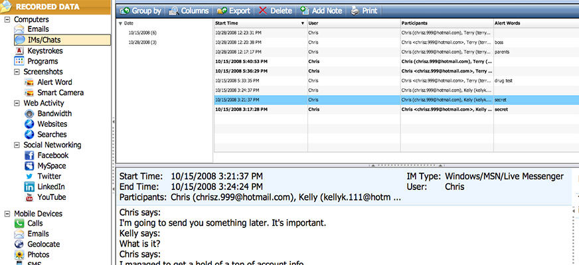Screen dimensions: 579x265
Task: Click the Group by toolbar icon
Action: (125, 11)
